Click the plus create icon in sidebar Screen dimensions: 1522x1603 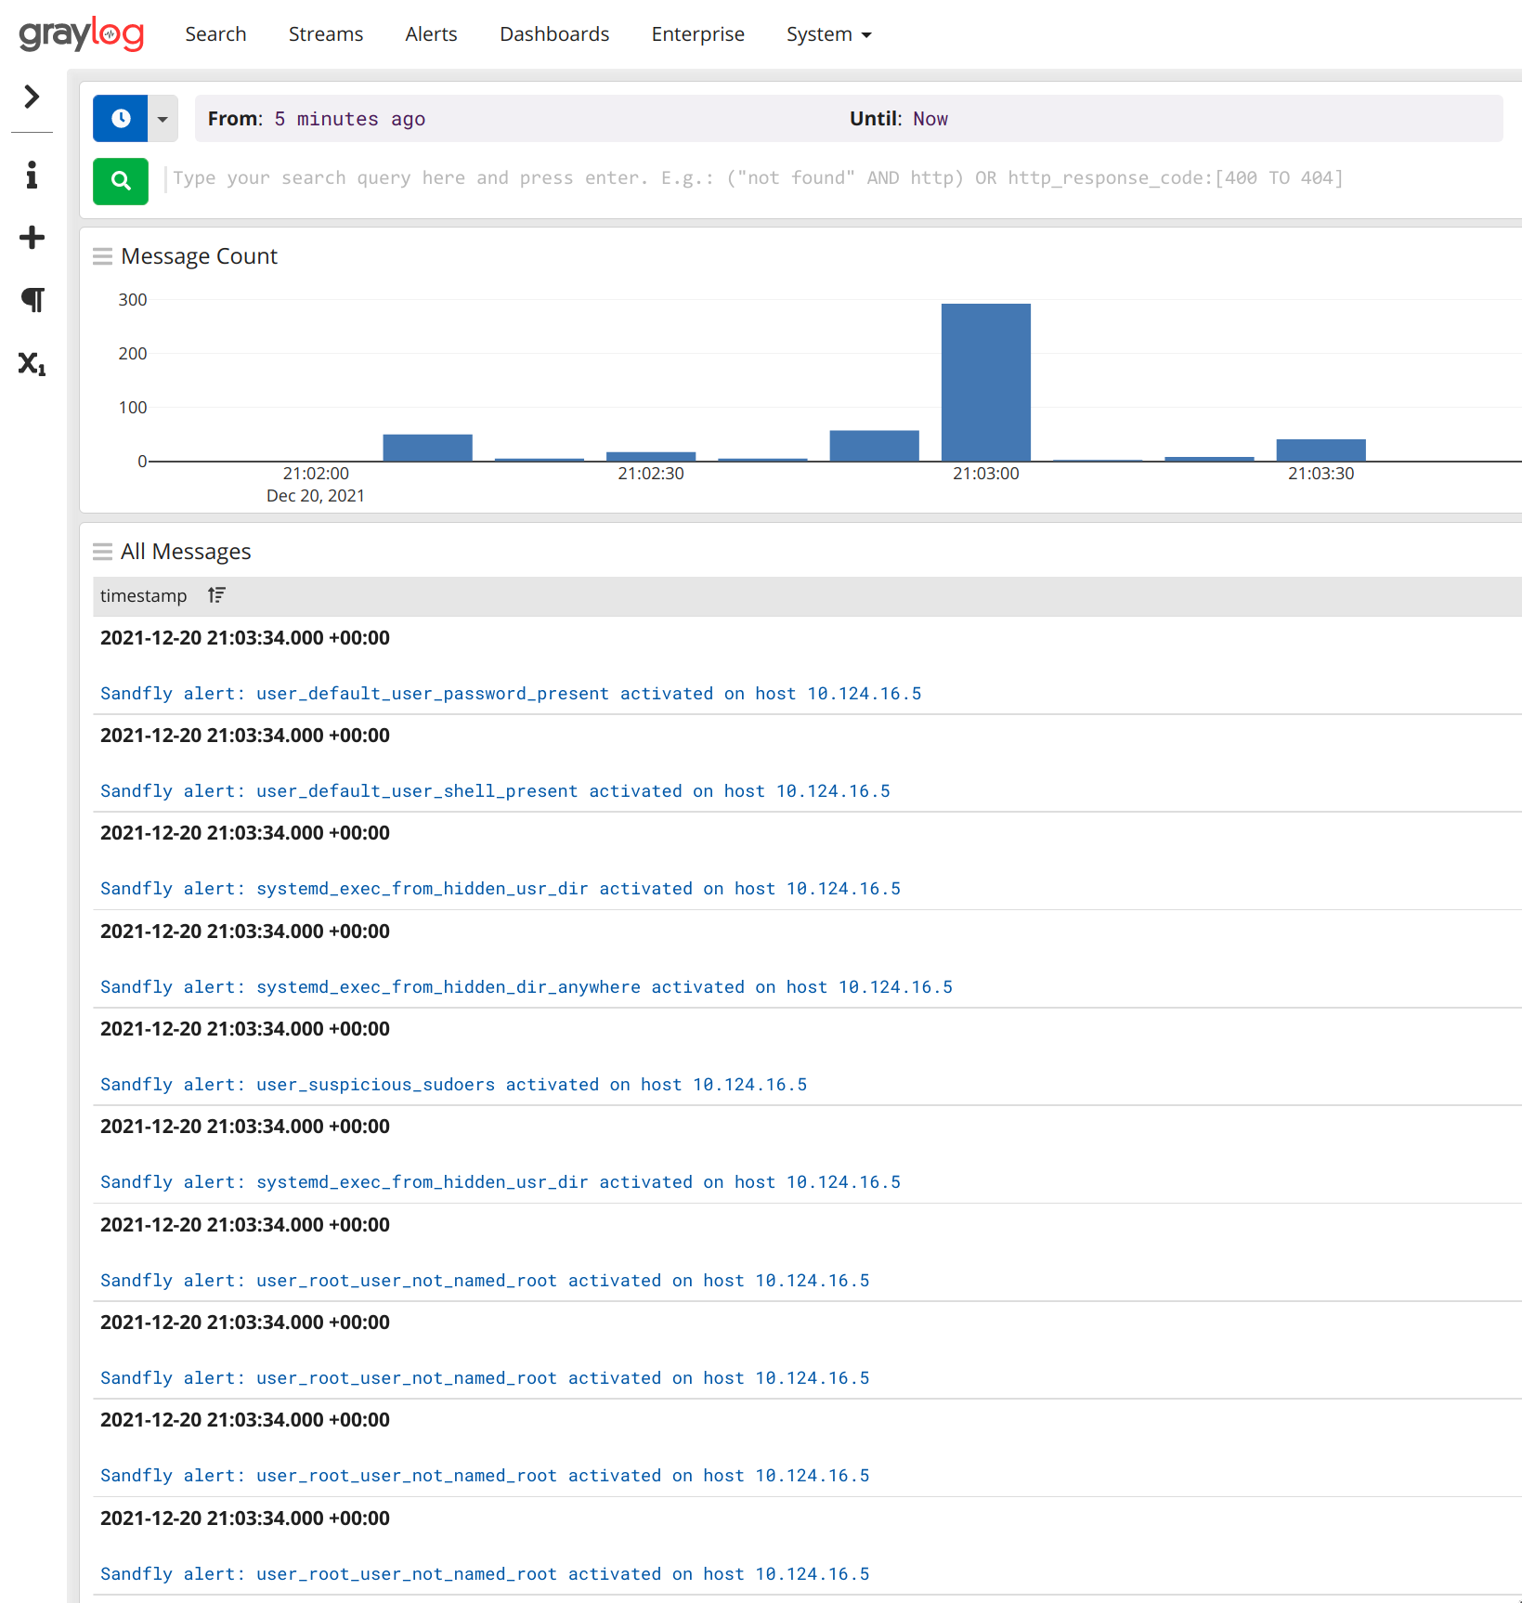32,237
